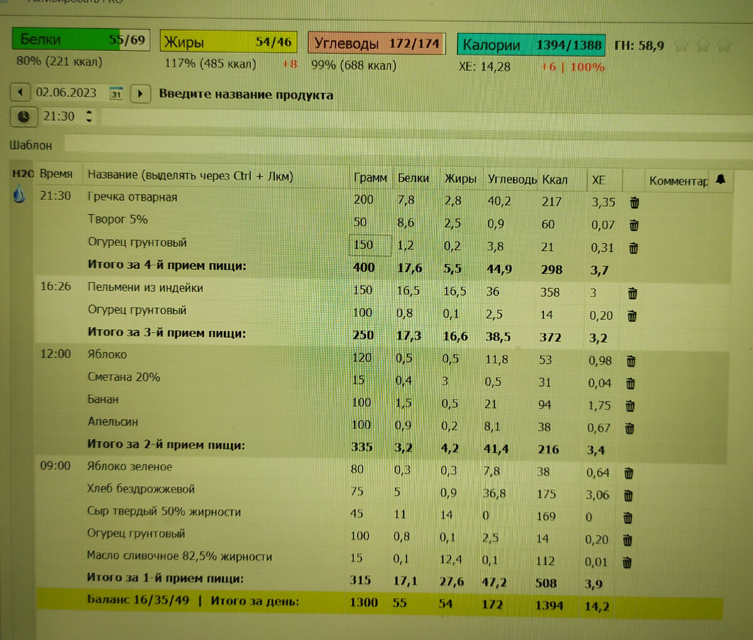Delete the 16:26 Огурец грунтовый entry
Screen dimensions: 753x640
click(632, 316)
